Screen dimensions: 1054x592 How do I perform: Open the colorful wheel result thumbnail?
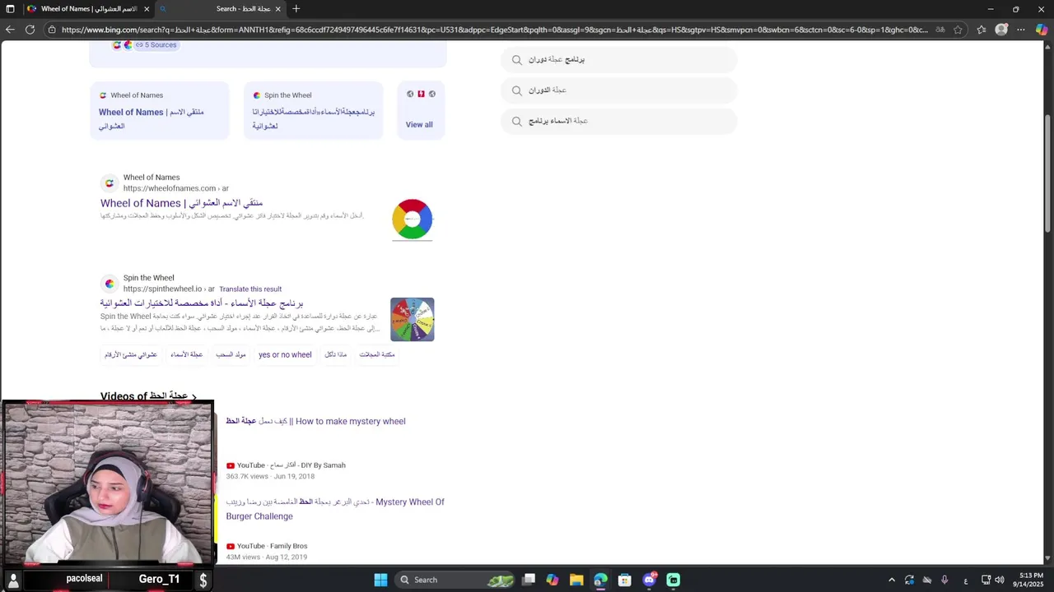pyautogui.click(x=412, y=220)
